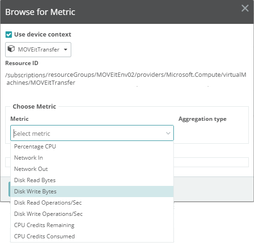Focus the Select metric input field
The height and width of the screenshot is (243, 254).
[x=92, y=133]
